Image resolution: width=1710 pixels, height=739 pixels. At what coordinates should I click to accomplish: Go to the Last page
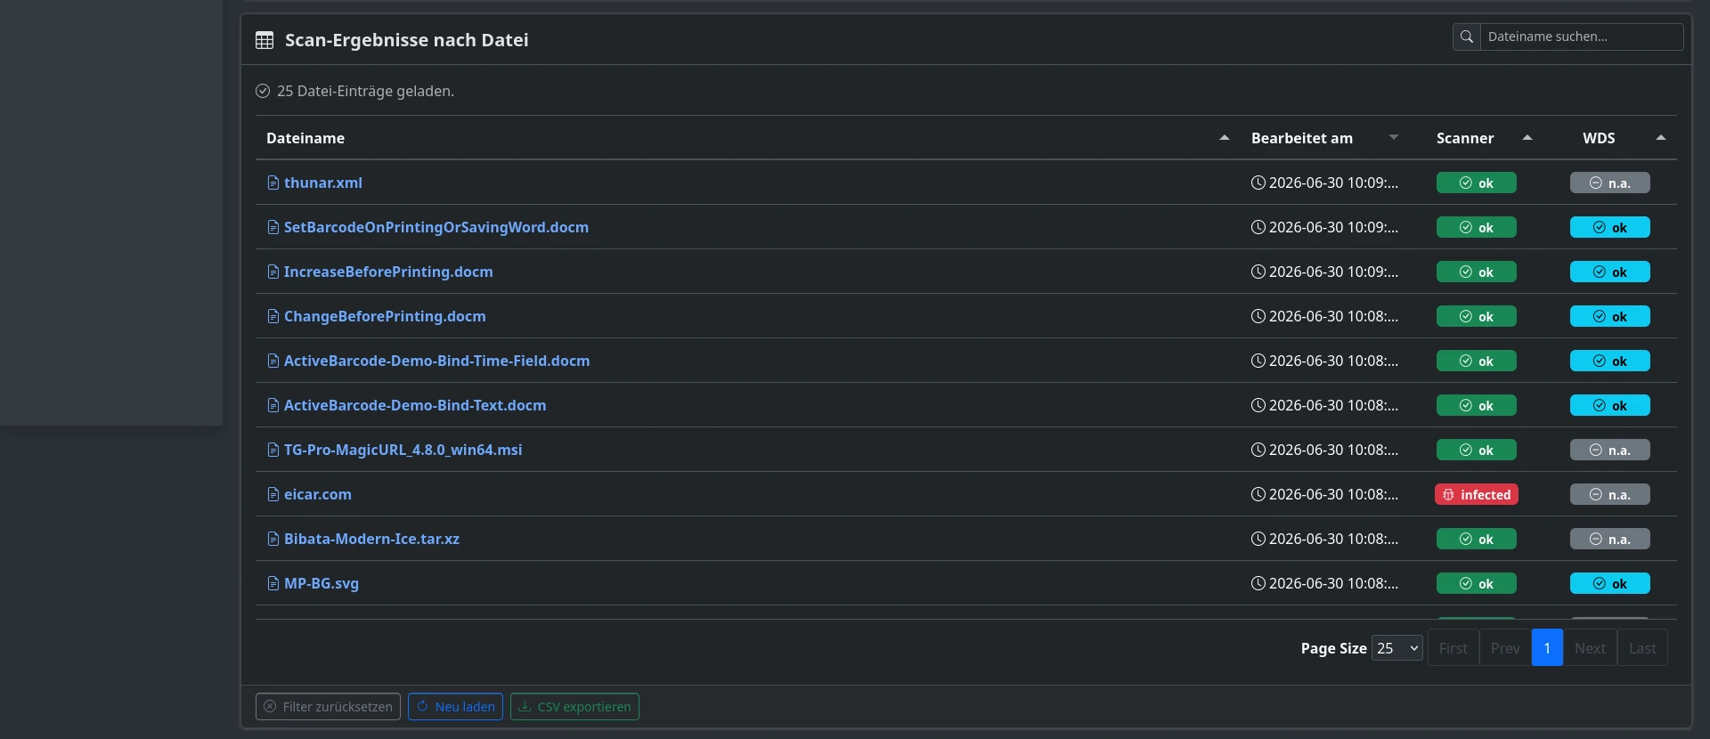[x=1642, y=648]
